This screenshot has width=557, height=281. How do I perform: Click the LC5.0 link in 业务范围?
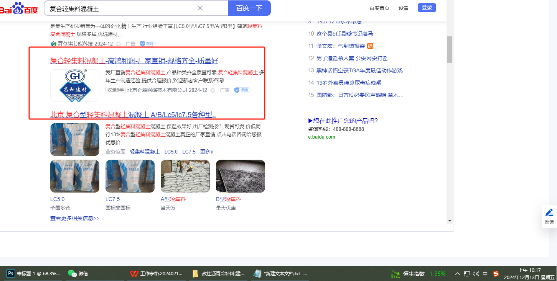click(171, 152)
